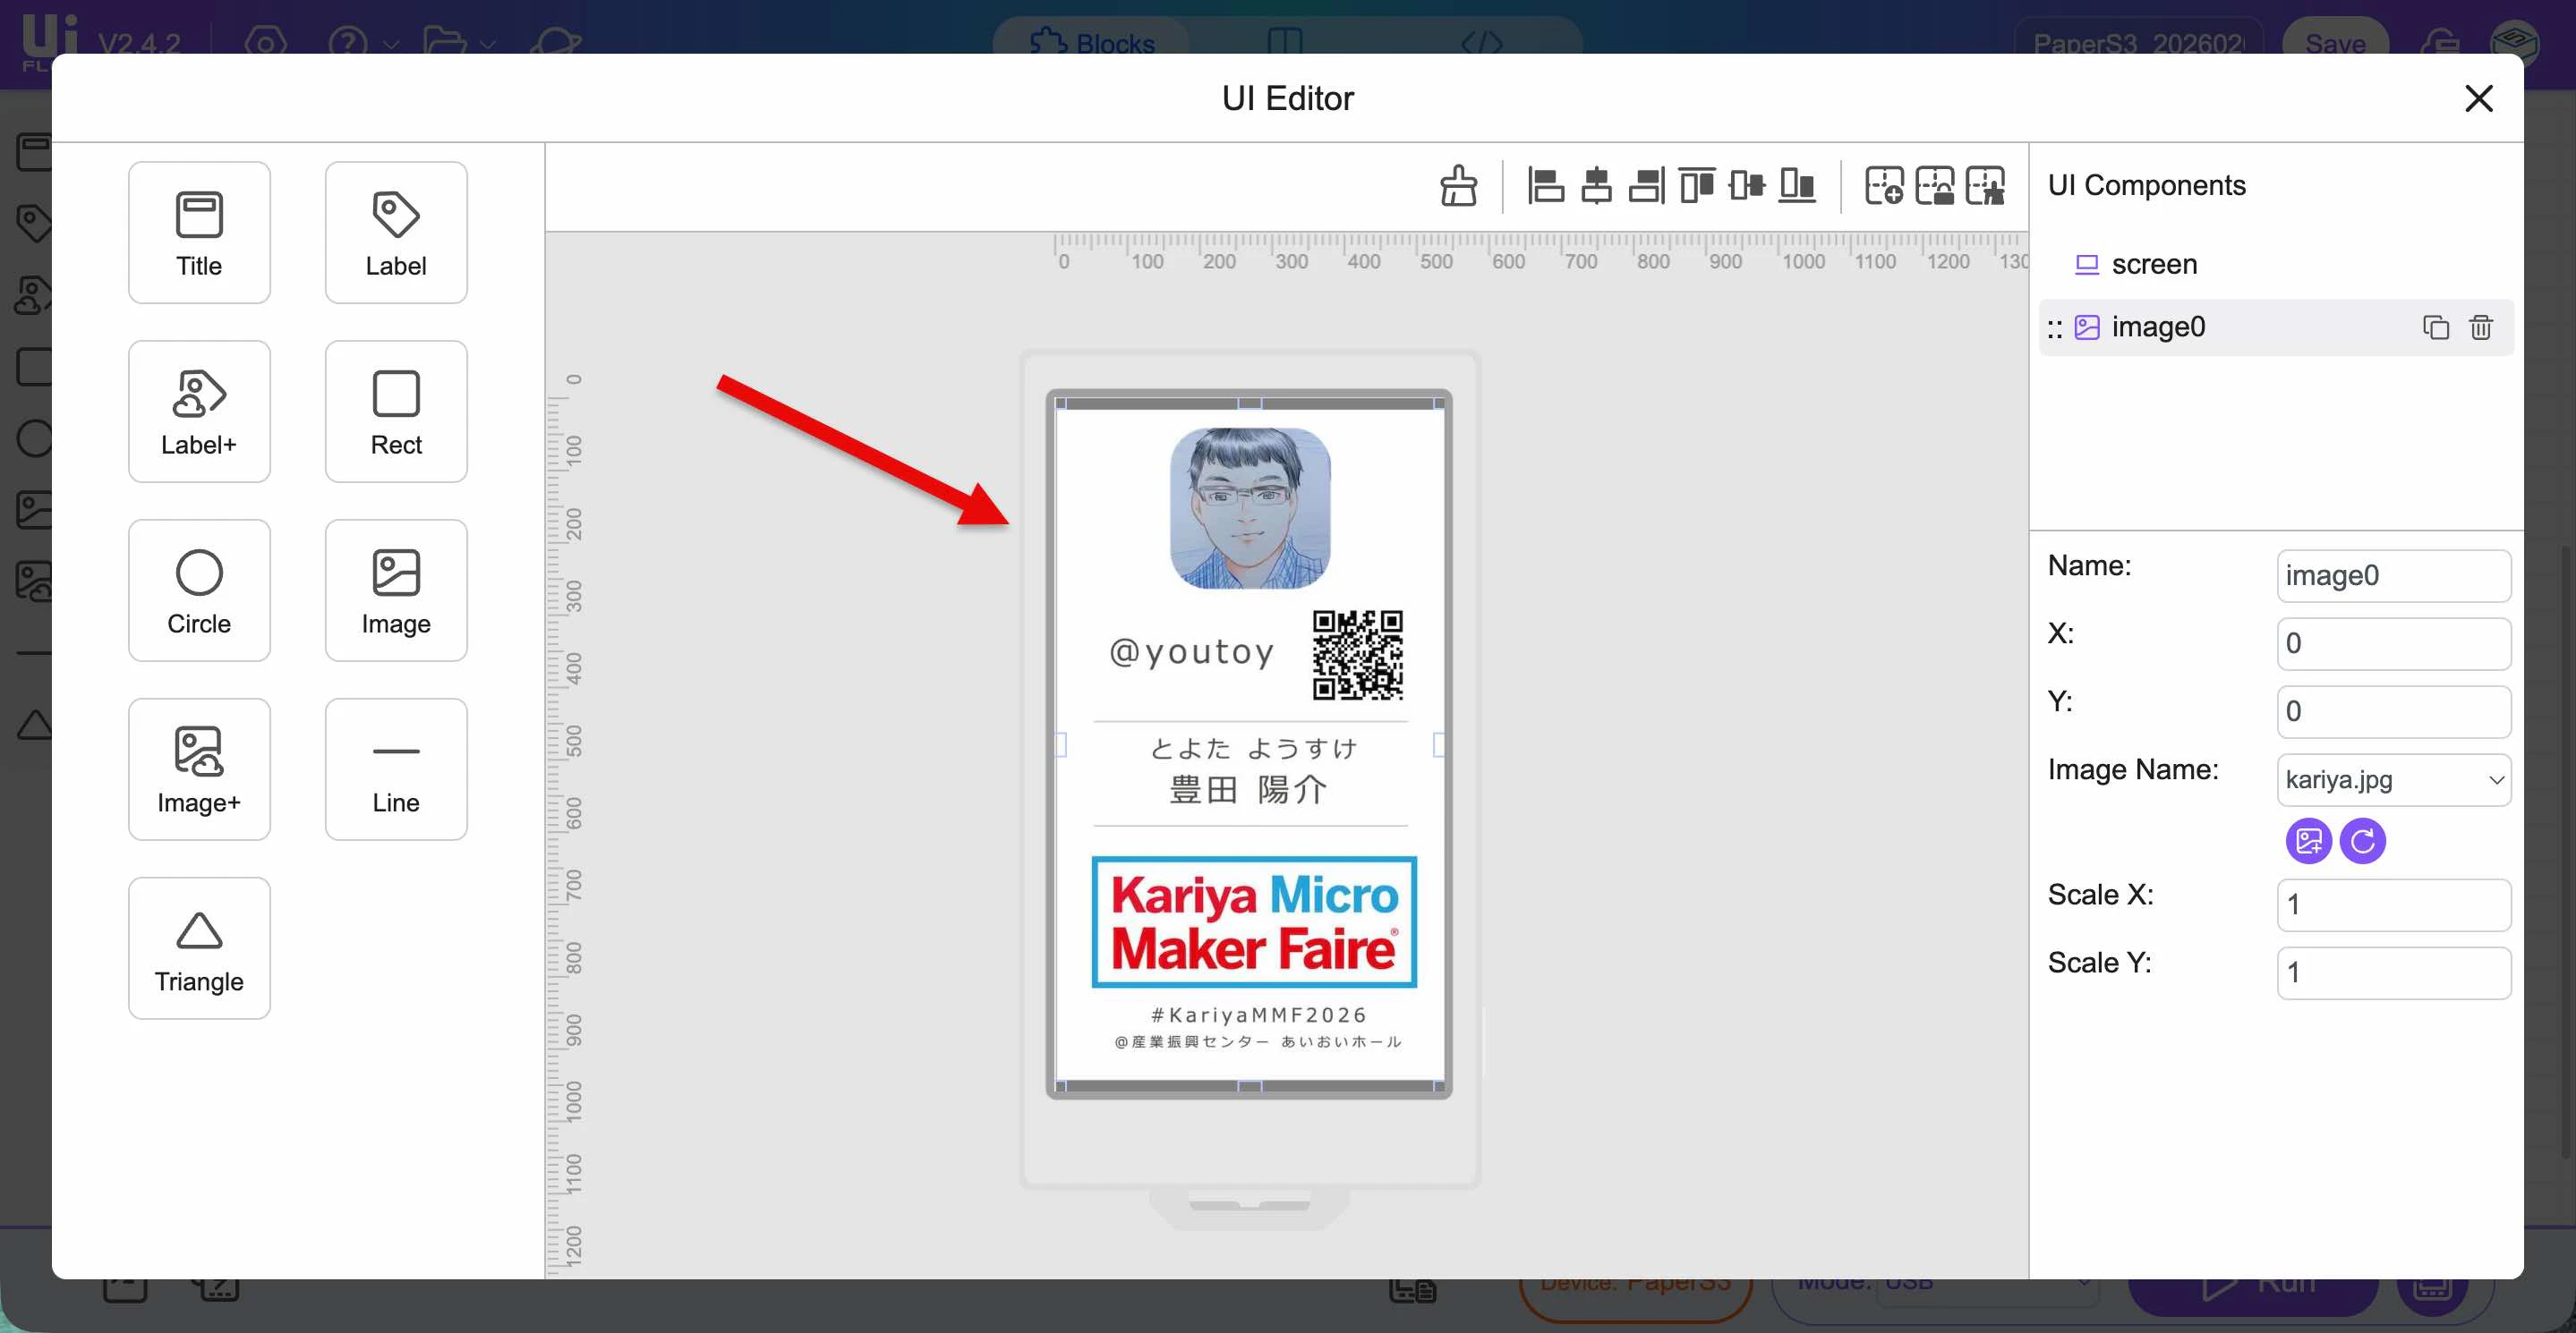Add a Label component
The width and height of the screenshot is (2576, 1333).
click(396, 233)
